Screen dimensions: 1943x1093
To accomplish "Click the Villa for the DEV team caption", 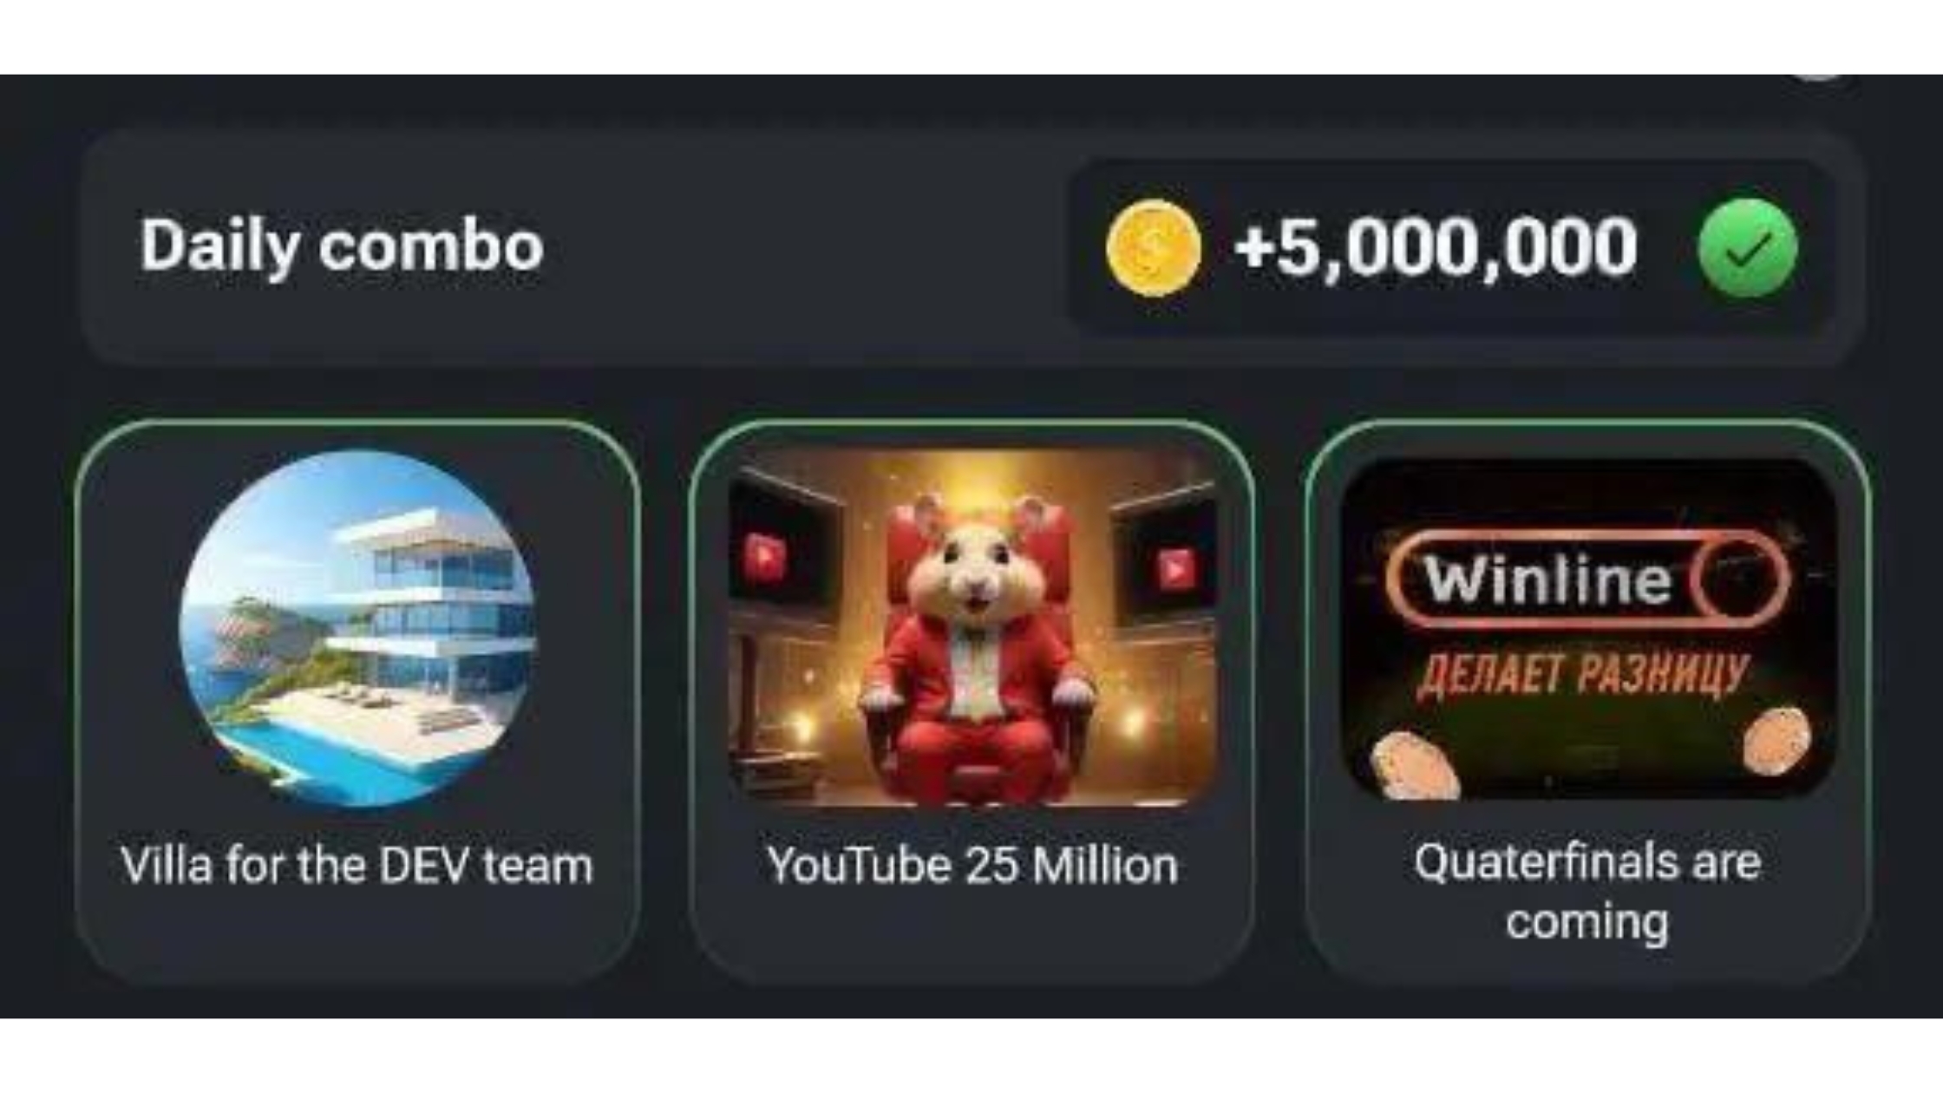I will coord(357,866).
